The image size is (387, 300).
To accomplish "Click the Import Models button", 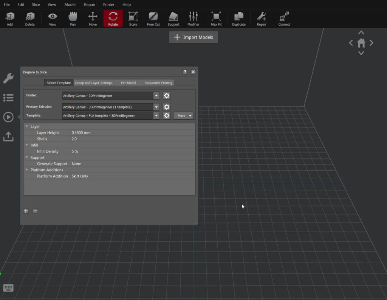I will (193, 37).
